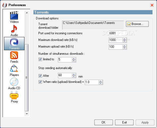Screen dimensions: 157x128
Task: Decrease maximum upload rate with down arrow
Action: [125, 48]
